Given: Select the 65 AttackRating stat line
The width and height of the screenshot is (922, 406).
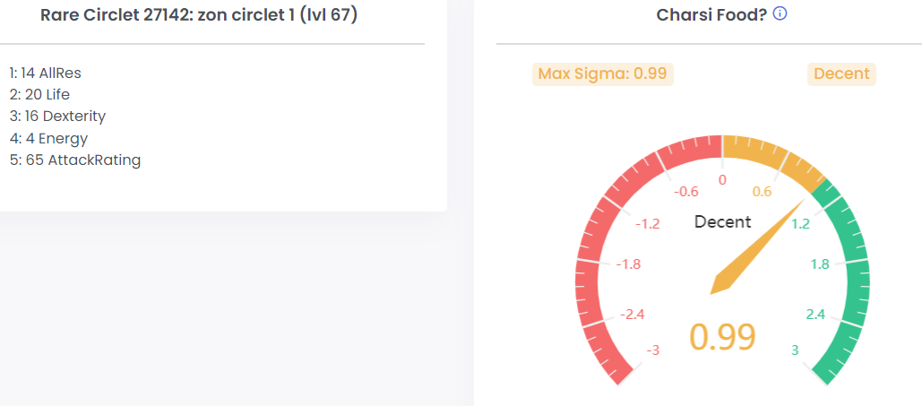Looking at the screenshot, I should pyautogui.click(x=75, y=160).
